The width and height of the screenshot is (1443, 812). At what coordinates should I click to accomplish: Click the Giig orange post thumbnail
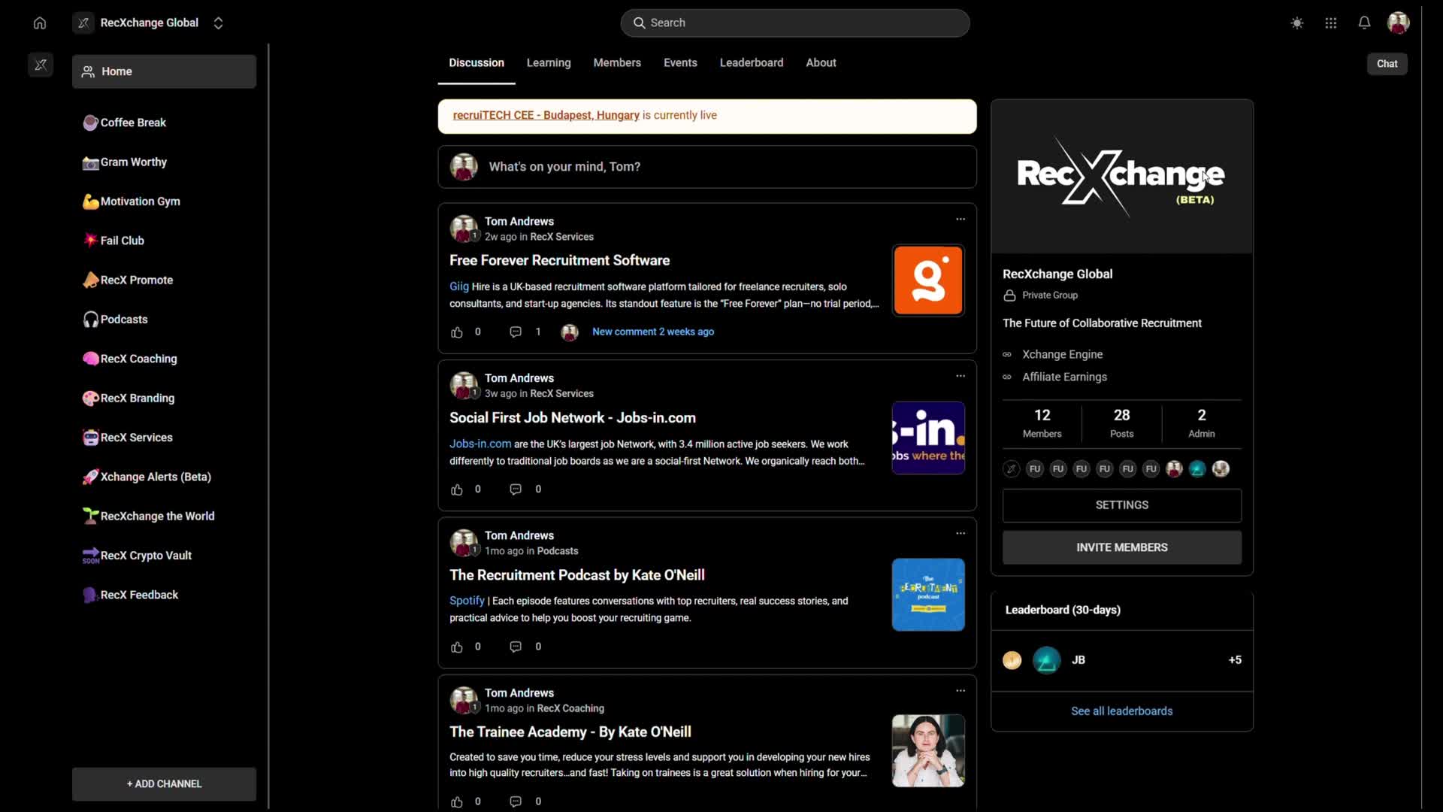click(x=928, y=280)
